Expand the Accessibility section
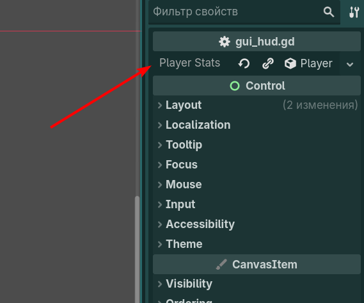 click(x=257, y=224)
